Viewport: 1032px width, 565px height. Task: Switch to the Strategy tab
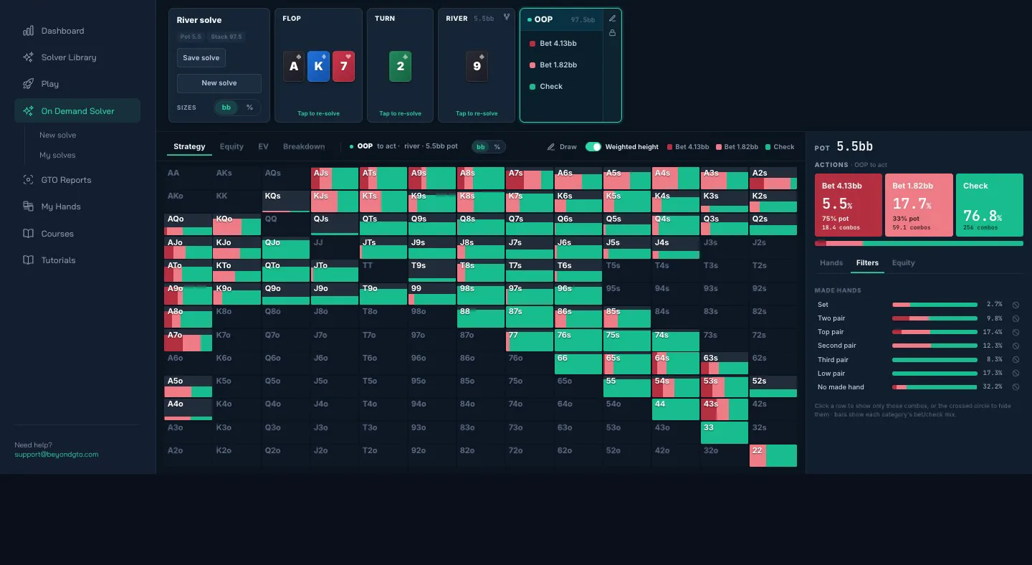[189, 146]
